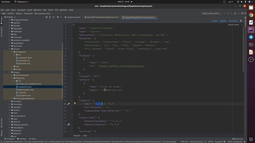
Task: Collapse the flysystem folder
Action: pos(12,78)
